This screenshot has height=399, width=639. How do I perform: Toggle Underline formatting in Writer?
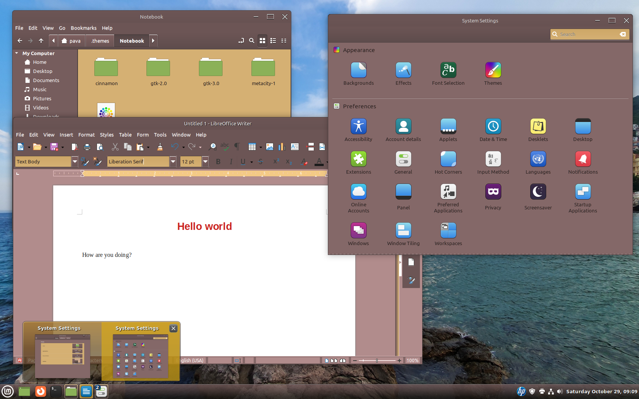[x=243, y=162]
